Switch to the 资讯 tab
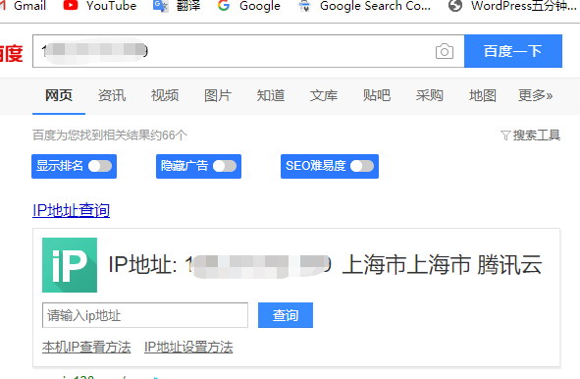Viewport: 580px width, 379px height. [x=112, y=95]
